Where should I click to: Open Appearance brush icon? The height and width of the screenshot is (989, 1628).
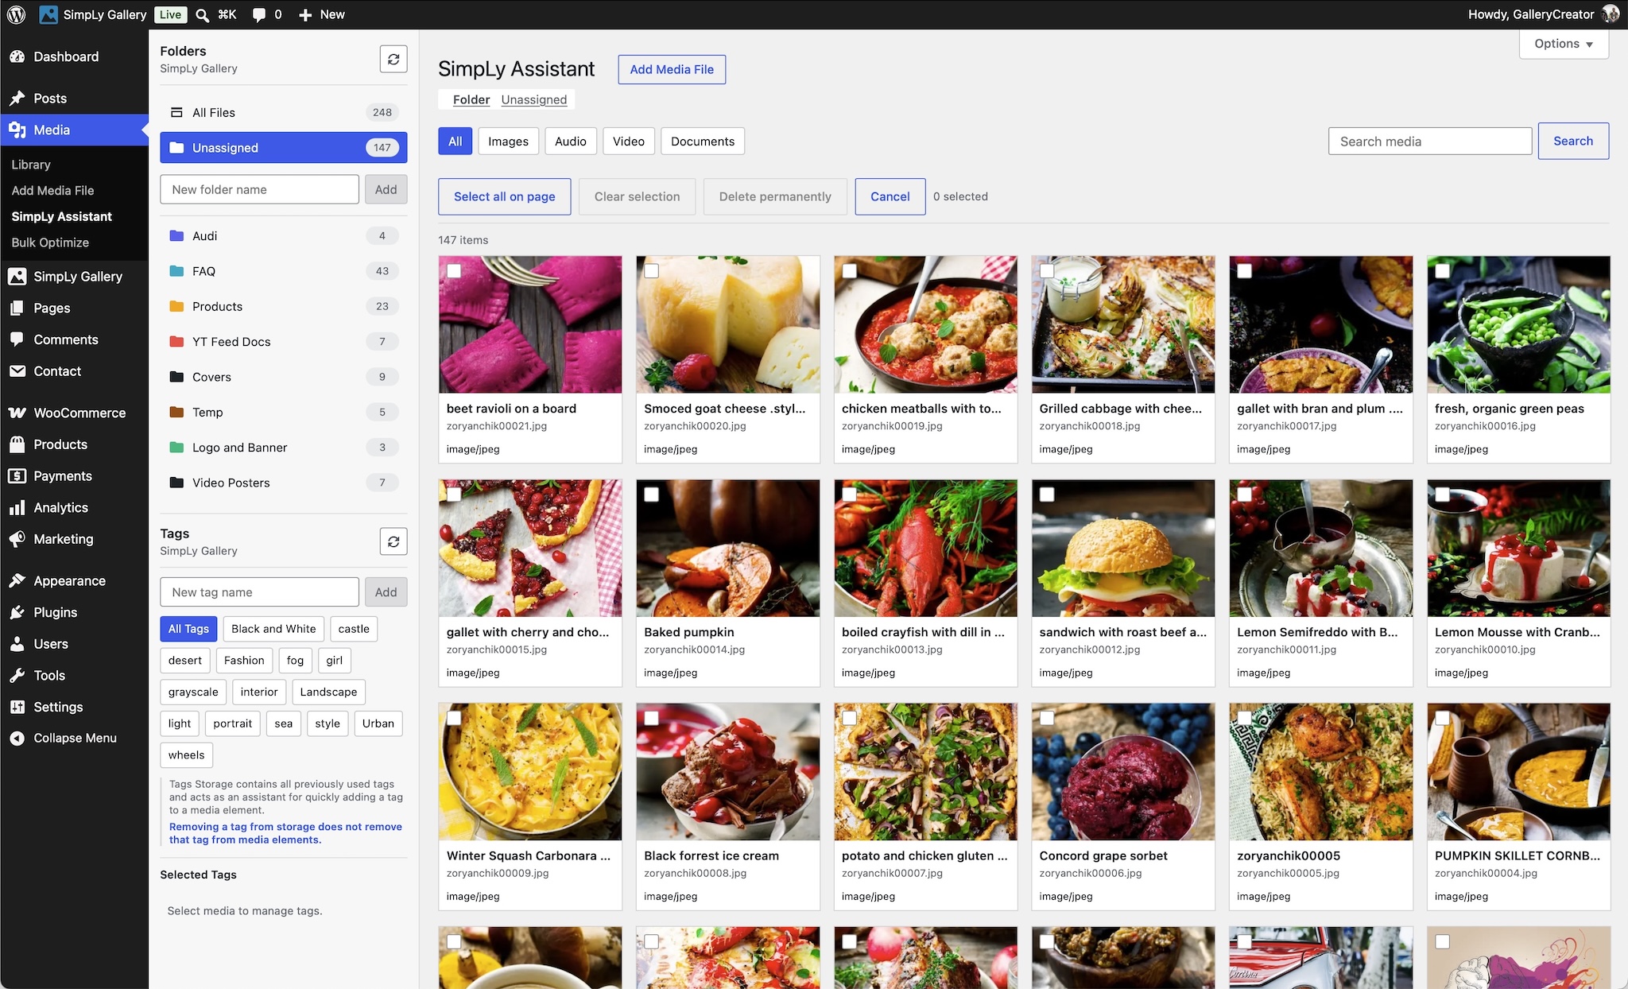pos(17,580)
